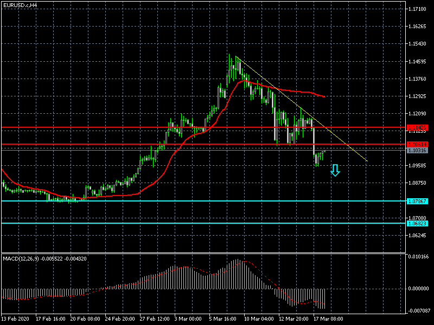This screenshot has height=325, width=434.
Task: Click the 20 Feb 08:00 time label
Action: 85,318
